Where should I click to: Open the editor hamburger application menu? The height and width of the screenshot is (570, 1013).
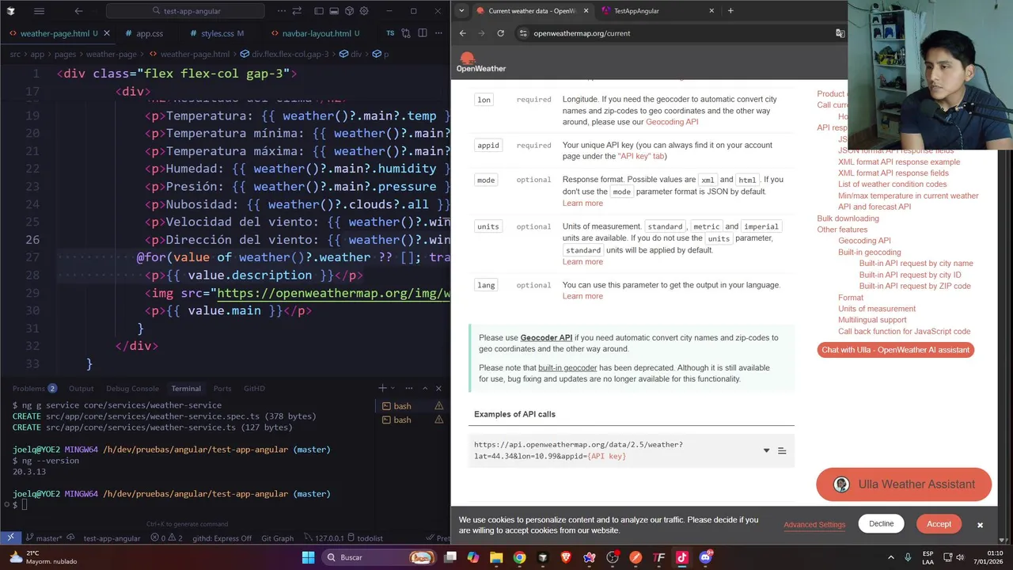(x=39, y=11)
